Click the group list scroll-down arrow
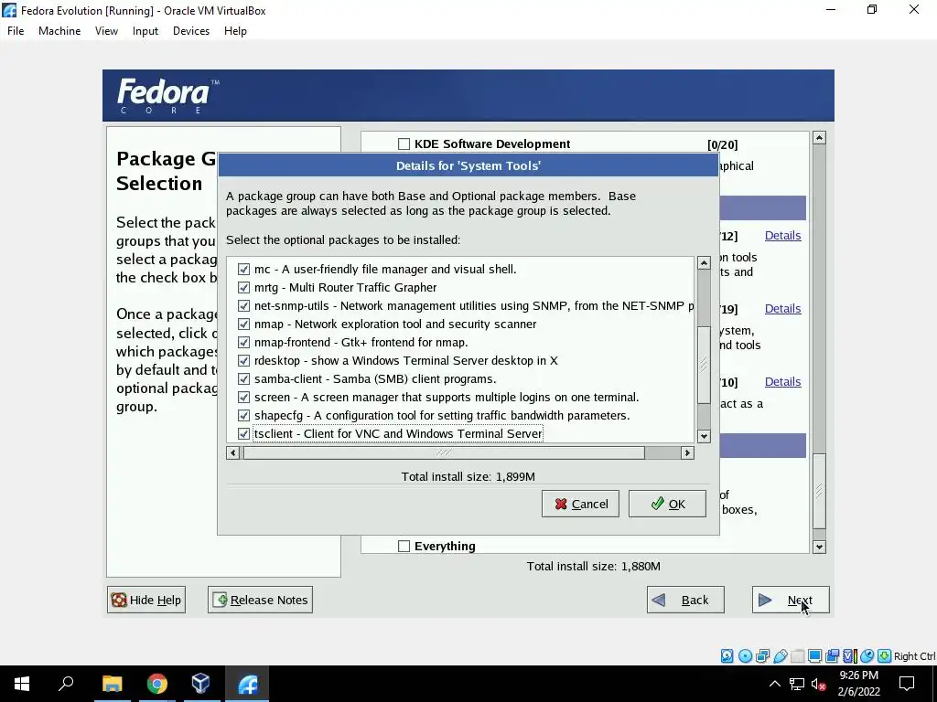The image size is (937, 702). (819, 547)
